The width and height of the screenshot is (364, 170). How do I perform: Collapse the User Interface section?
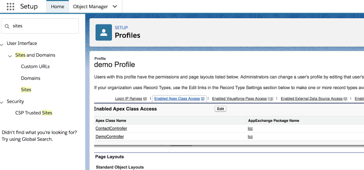(x=2, y=44)
